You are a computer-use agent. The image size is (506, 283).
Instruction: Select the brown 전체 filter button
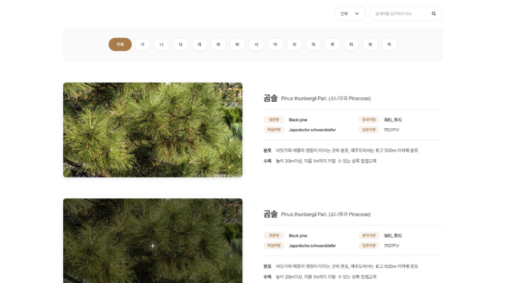(120, 44)
